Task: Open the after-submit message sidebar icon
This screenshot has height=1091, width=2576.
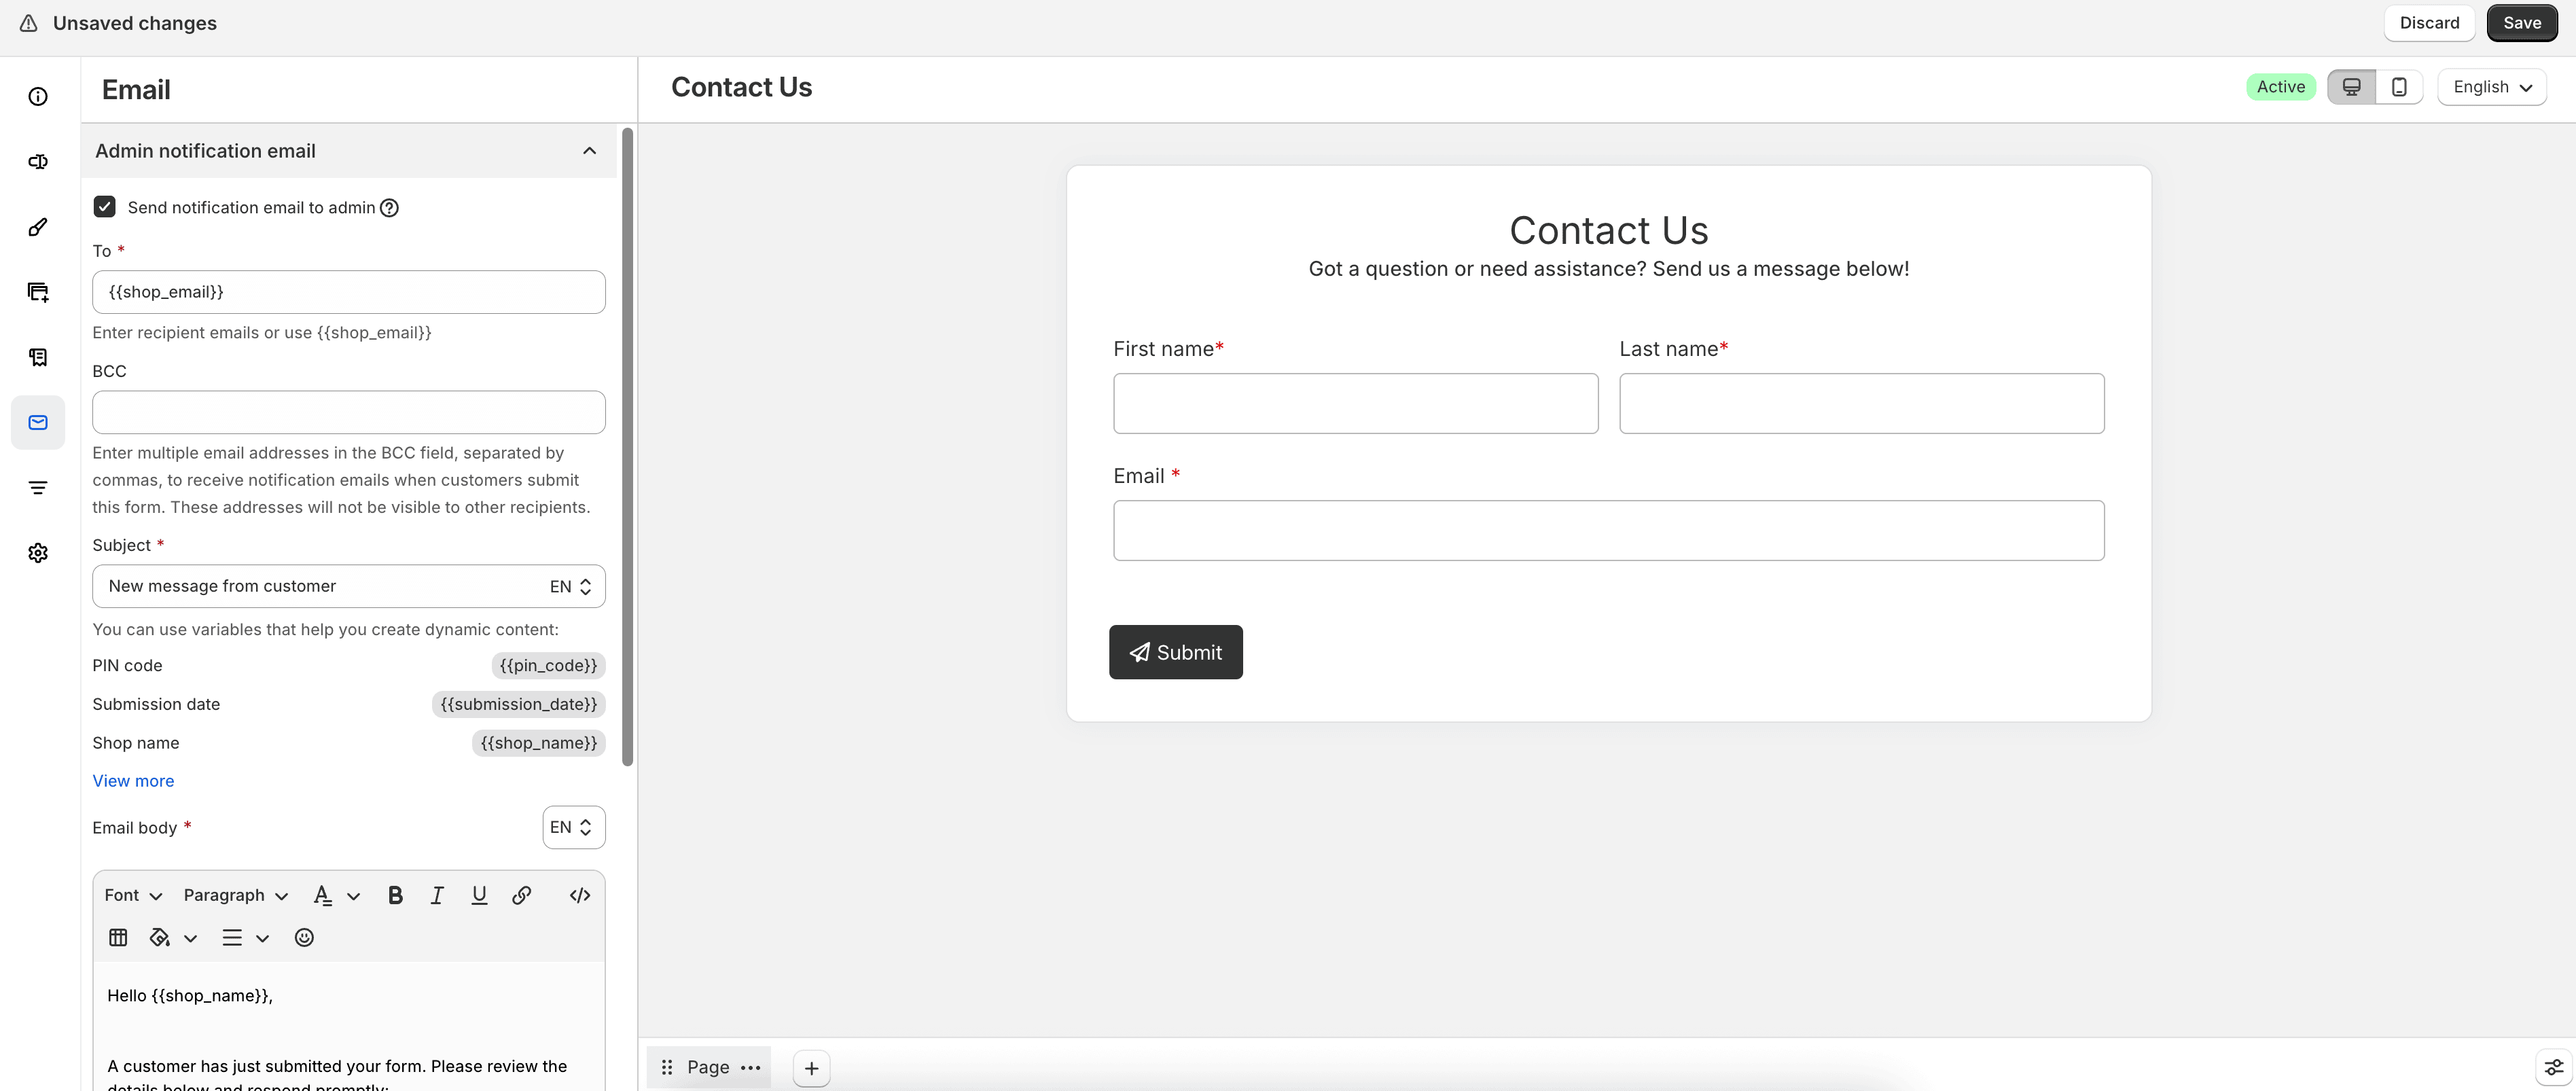Action: pyautogui.click(x=38, y=357)
